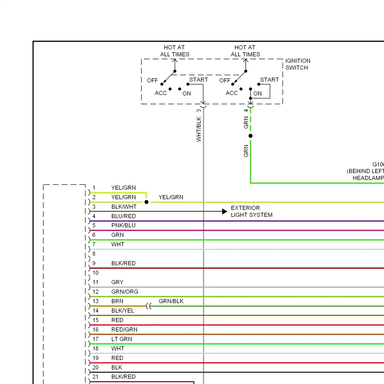This screenshot has height=384, width=384.
Task: Click the WHT/BLK vertical wire label
Action: (199, 129)
